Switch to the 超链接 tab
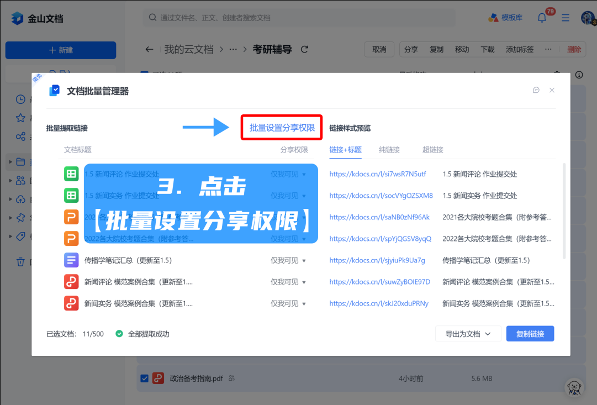The height and width of the screenshot is (405, 597). click(432, 150)
